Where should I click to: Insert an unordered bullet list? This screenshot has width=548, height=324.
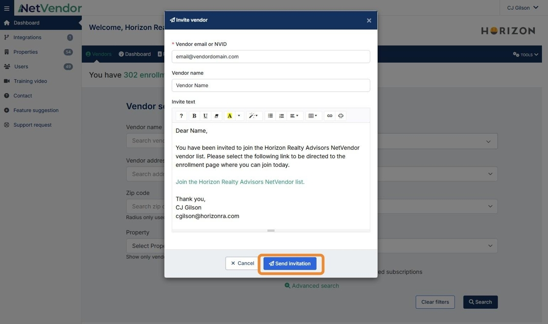(x=270, y=116)
